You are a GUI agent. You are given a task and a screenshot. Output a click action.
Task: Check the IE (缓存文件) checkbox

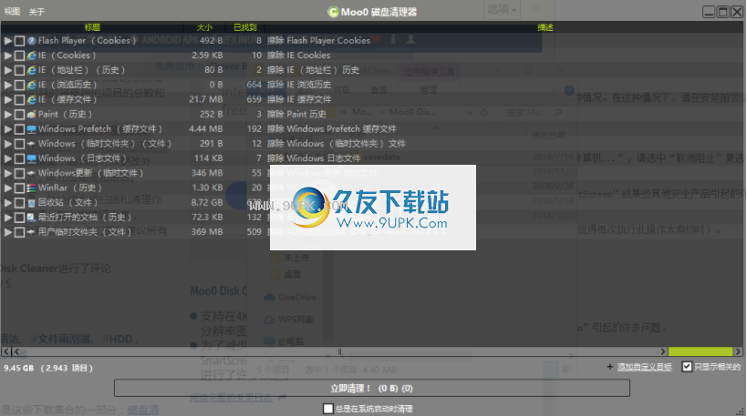coord(19,100)
